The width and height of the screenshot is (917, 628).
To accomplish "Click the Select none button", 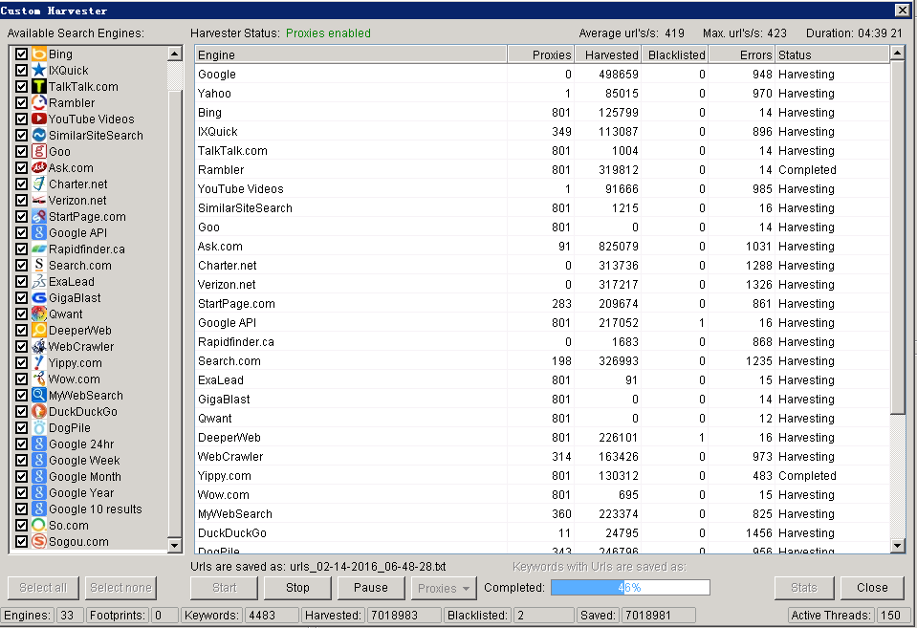I will point(121,588).
